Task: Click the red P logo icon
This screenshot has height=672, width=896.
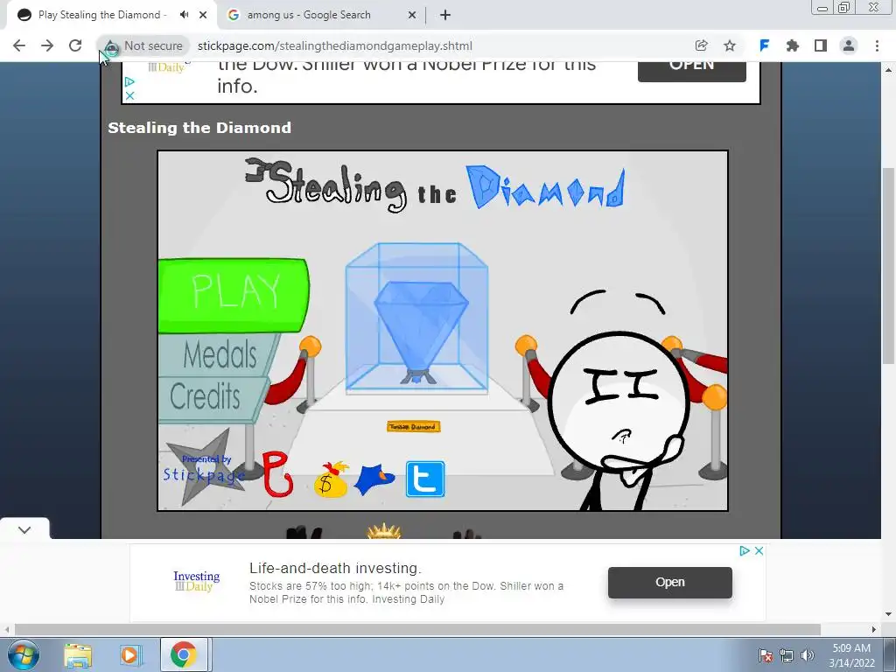Action: (x=277, y=474)
